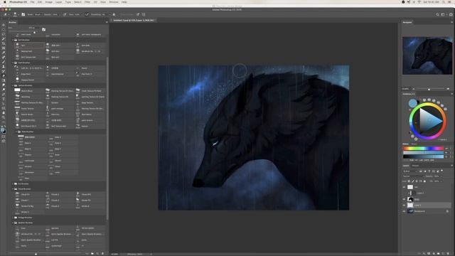Select the Lasso tool
Screen dimensions: 455x256
pyautogui.click(x=4, y=34)
